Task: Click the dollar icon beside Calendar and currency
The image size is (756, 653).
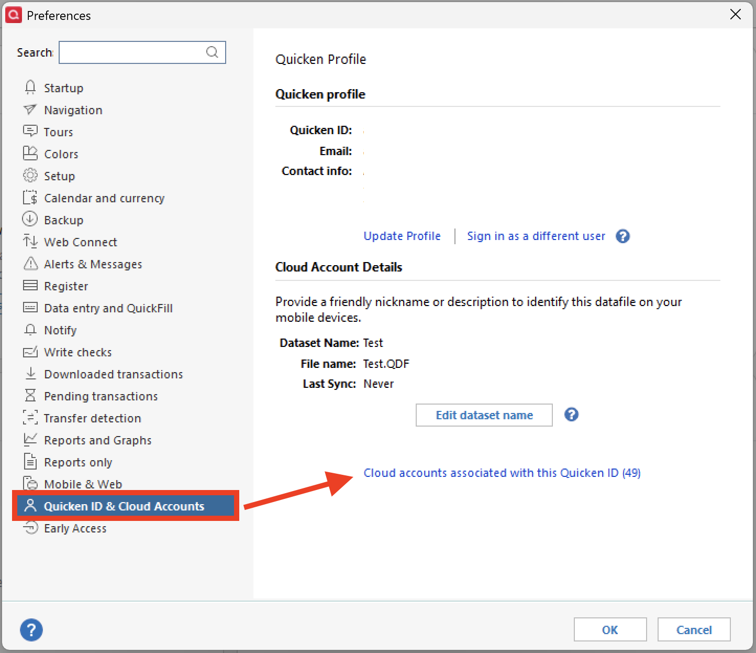Action: pyautogui.click(x=30, y=198)
